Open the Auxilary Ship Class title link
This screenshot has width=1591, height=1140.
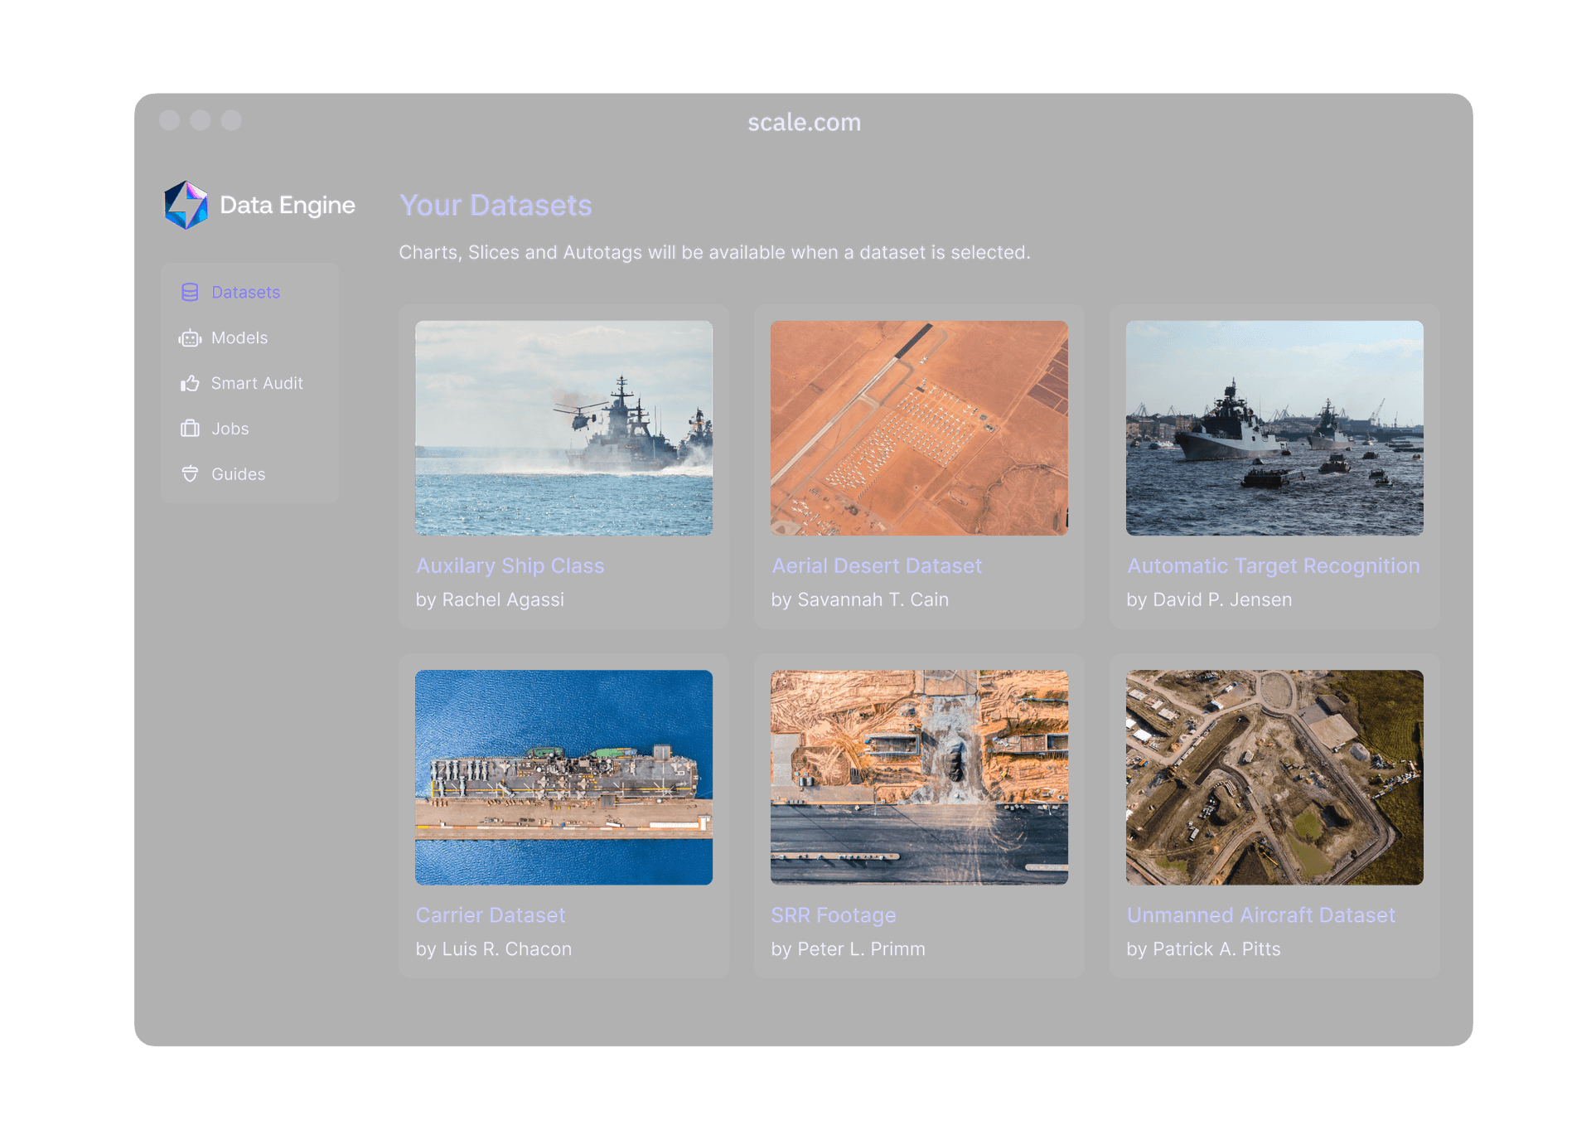(x=510, y=565)
